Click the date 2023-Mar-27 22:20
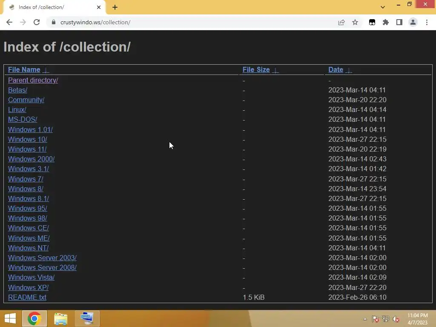 click(357, 287)
